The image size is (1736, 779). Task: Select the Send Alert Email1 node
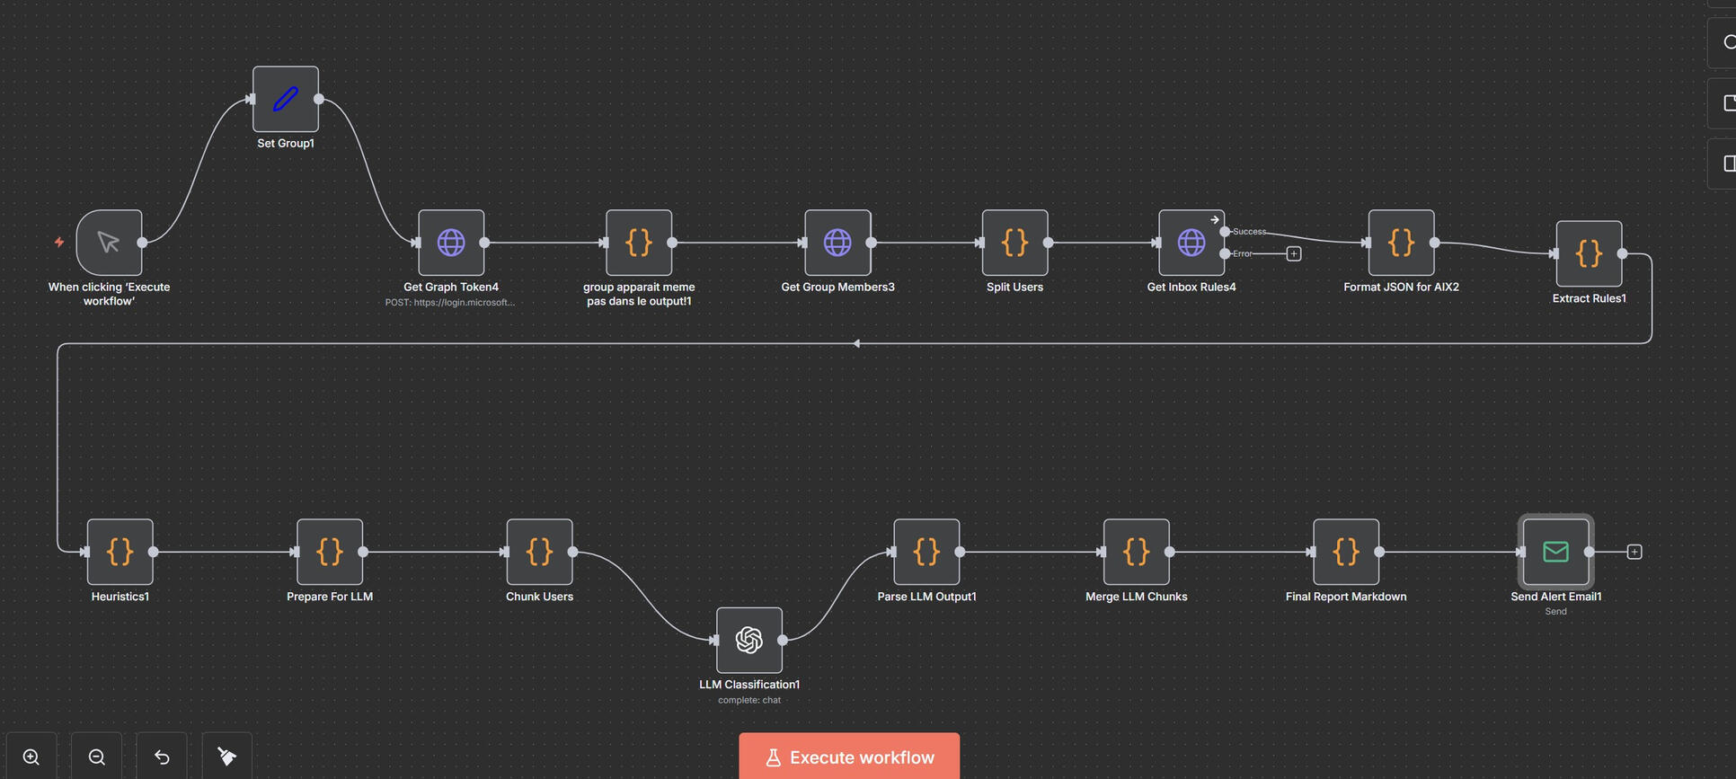pyautogui.click(x=1555, y=552)
